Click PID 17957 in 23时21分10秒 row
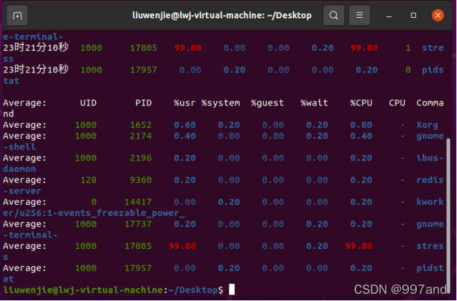The image size is (457, 301). point(143,70)
